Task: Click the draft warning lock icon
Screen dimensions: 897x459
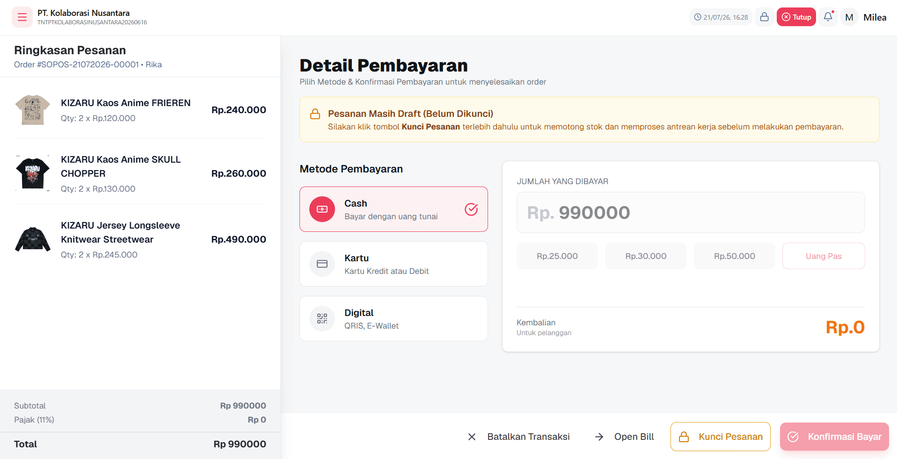Action: 315,114
